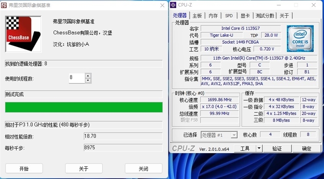Click the codename value Tiger Lake-U

click(222, 35)
